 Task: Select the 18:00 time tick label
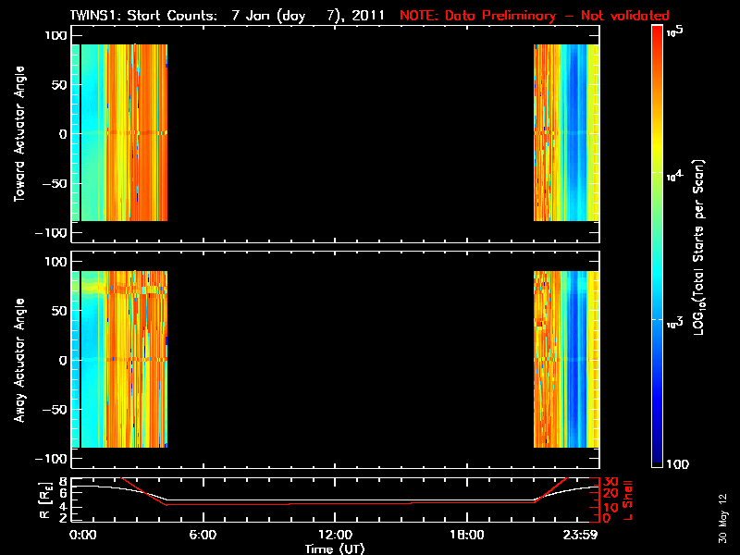[x=466, y=535]
